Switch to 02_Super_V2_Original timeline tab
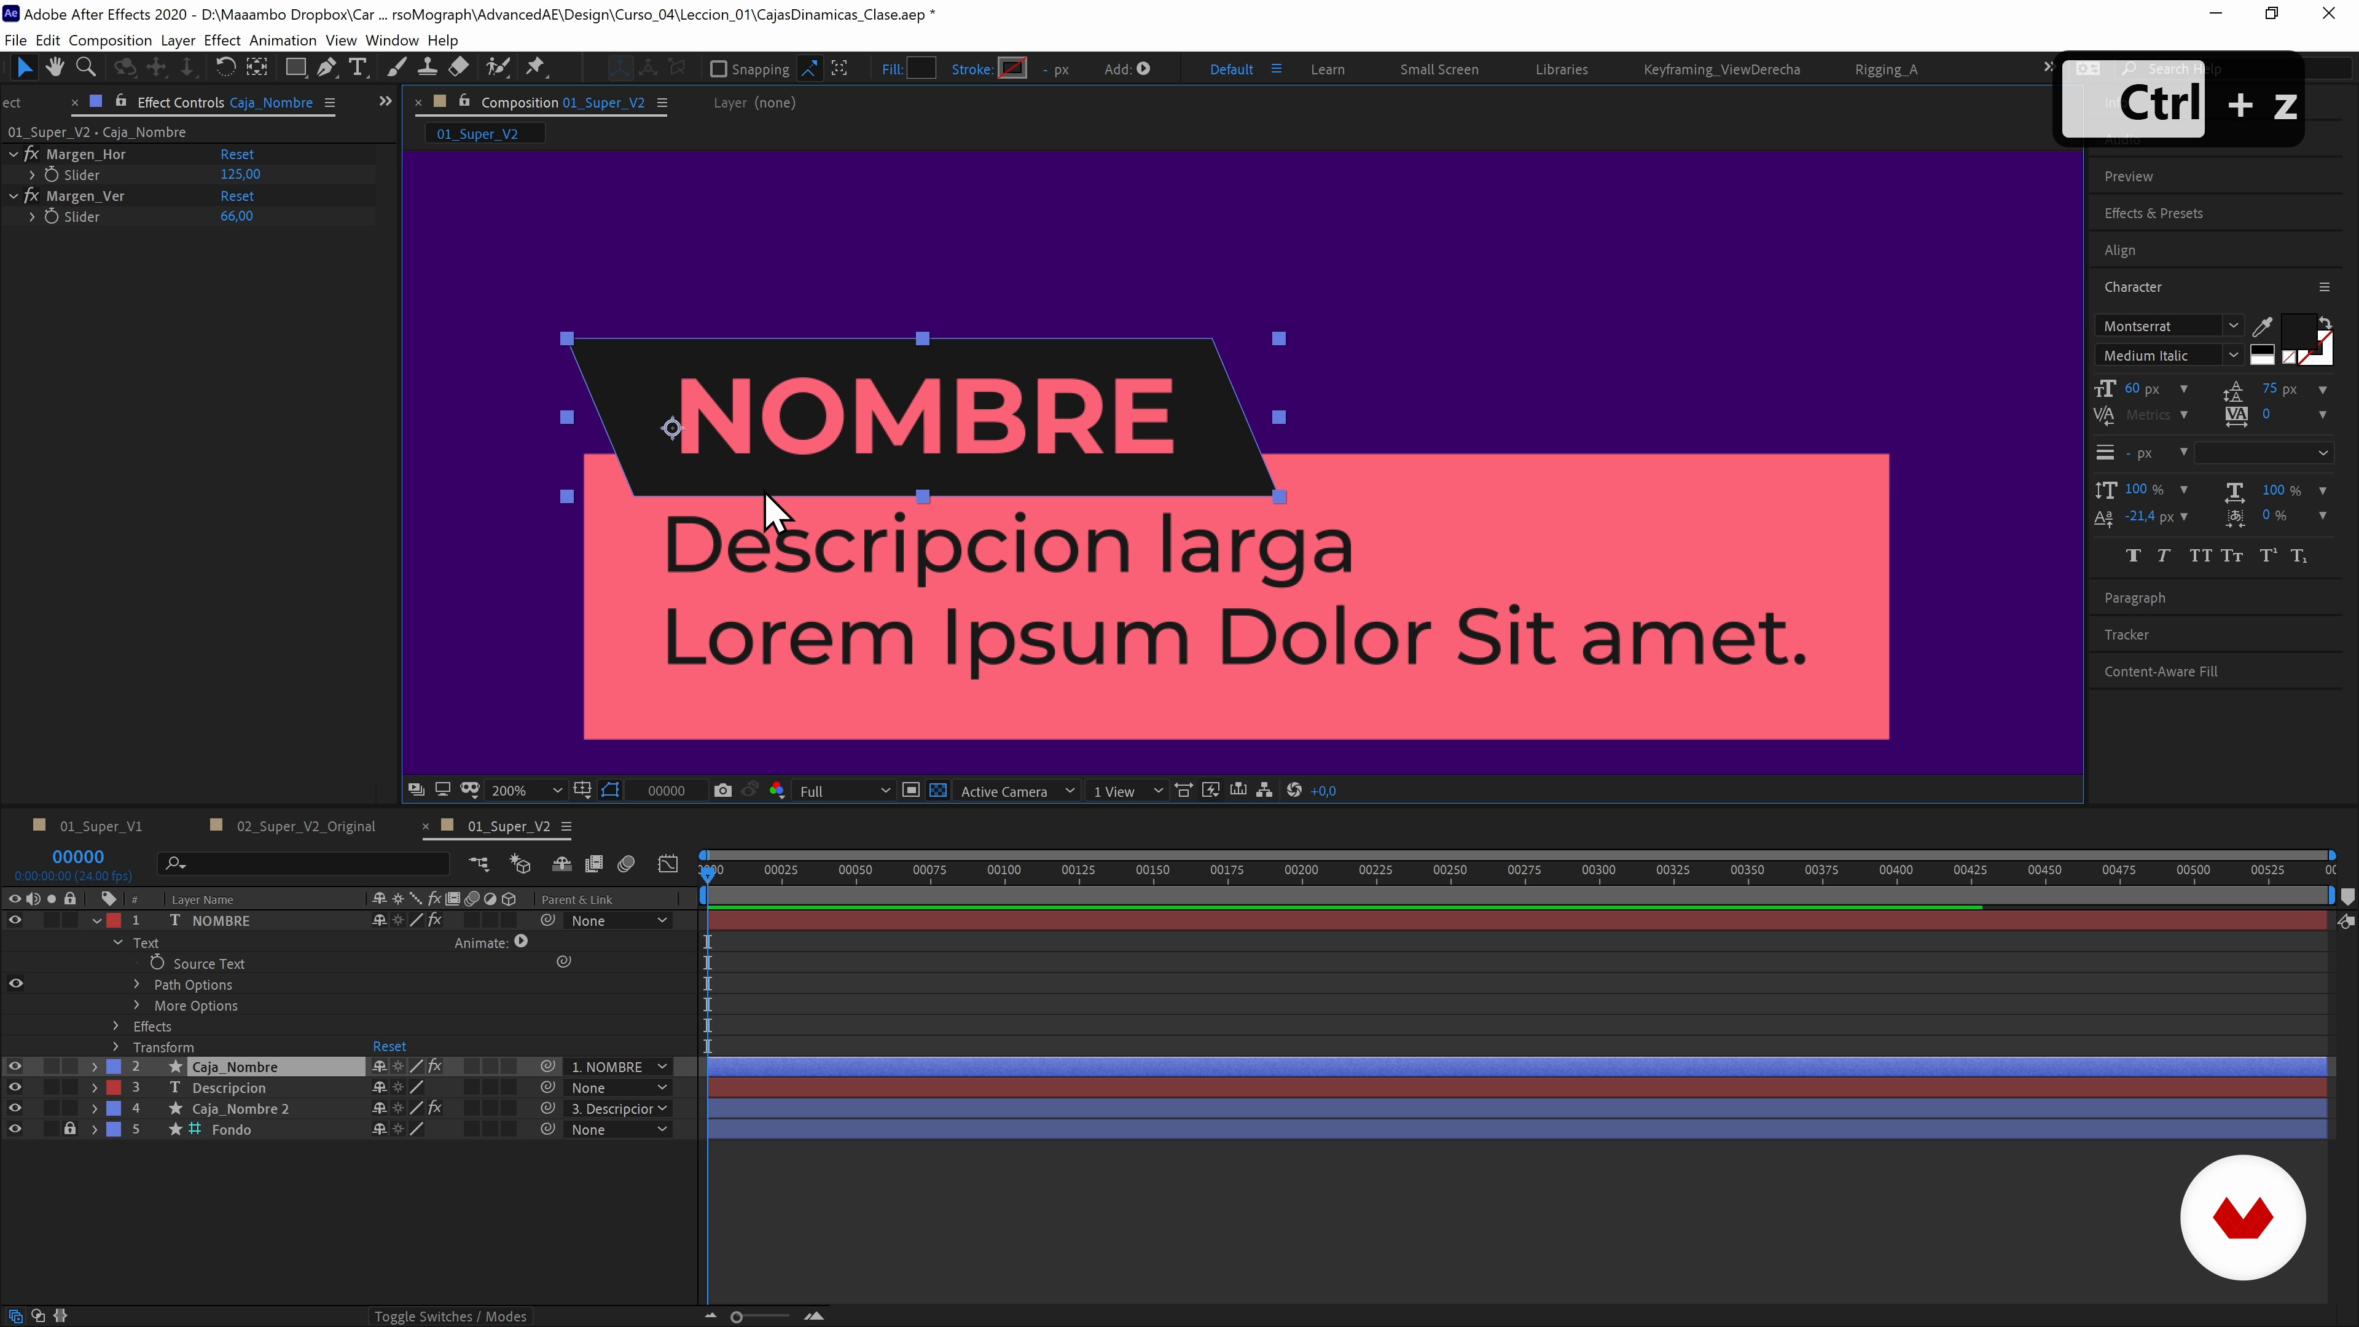Image resolution: width=2359 pixels, height=1327 pixels. 306,826
